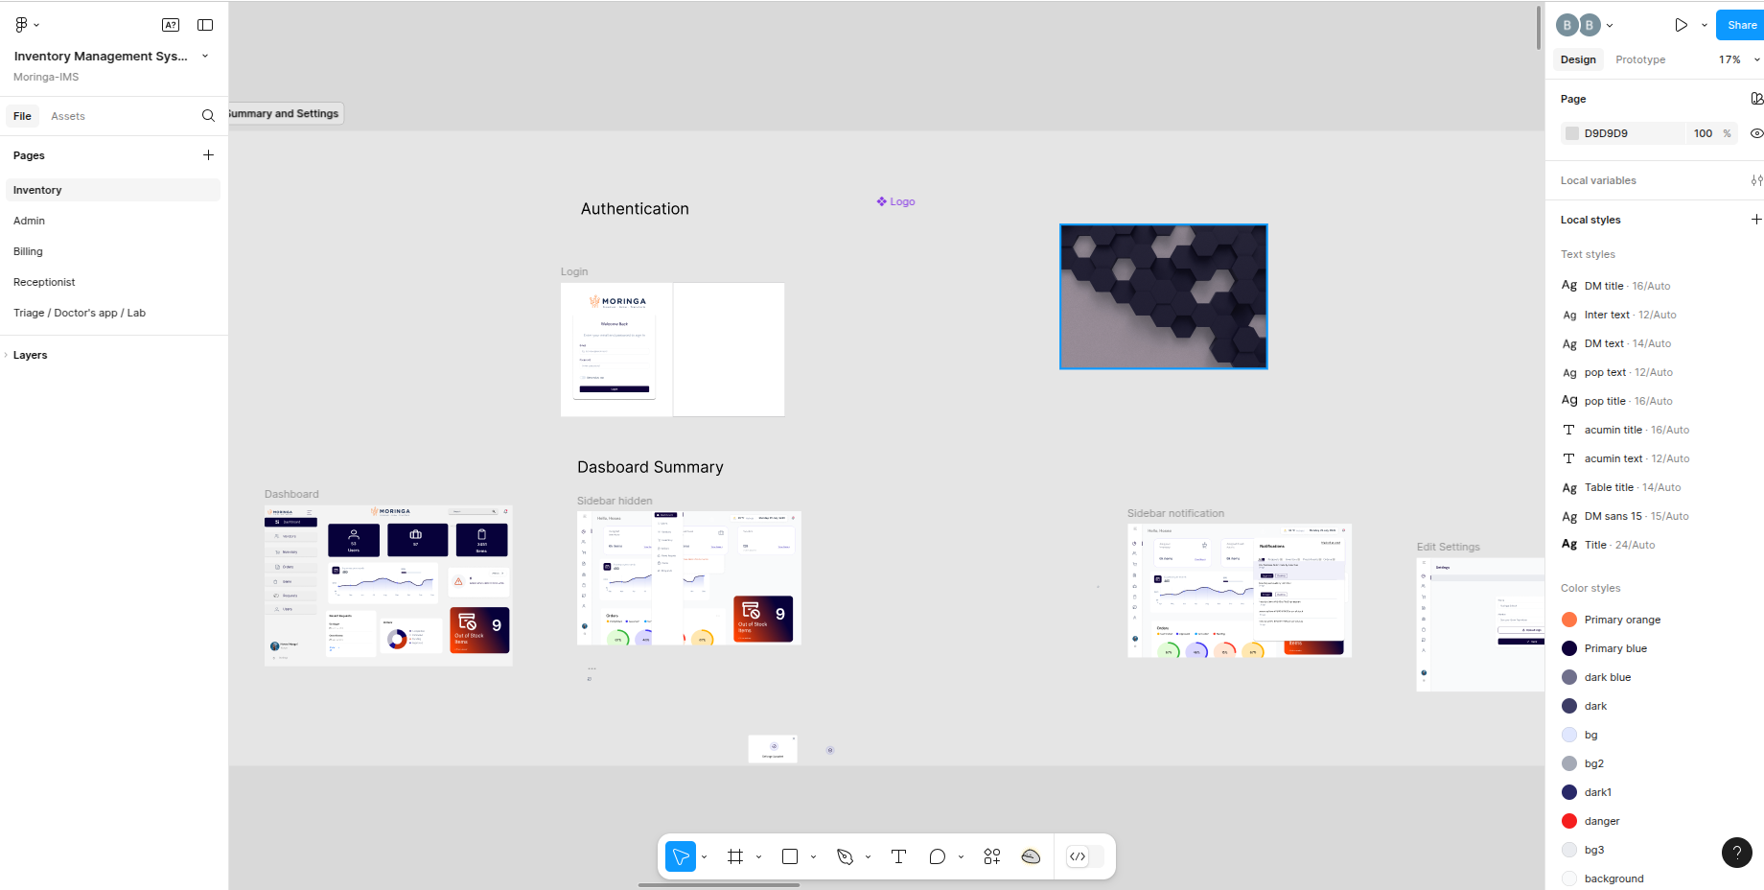Screen dimensions: 1764x890
Task: Select the Logo component label
Action: [895, 201]
